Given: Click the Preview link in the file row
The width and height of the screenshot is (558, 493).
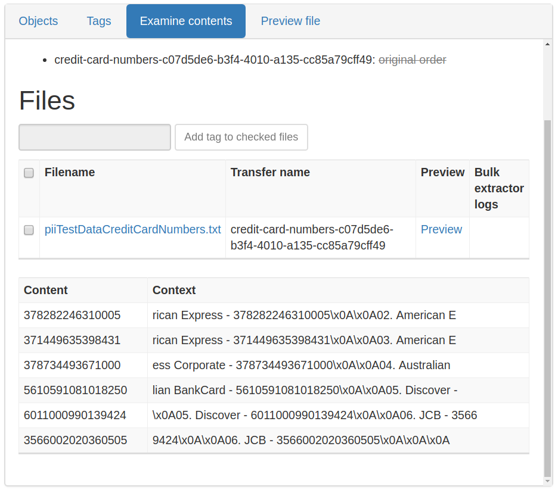Looking at the screenshot, I should [441, 230].
